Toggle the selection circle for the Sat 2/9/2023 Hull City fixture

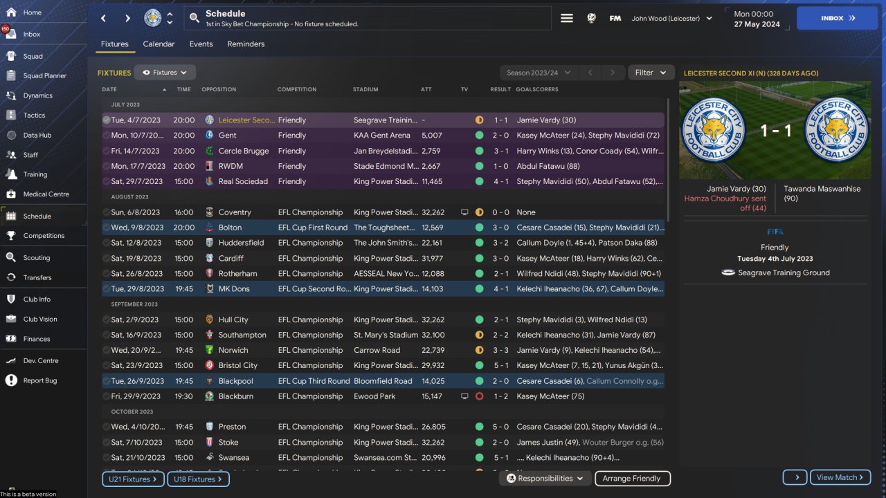(x=106, y=320)
